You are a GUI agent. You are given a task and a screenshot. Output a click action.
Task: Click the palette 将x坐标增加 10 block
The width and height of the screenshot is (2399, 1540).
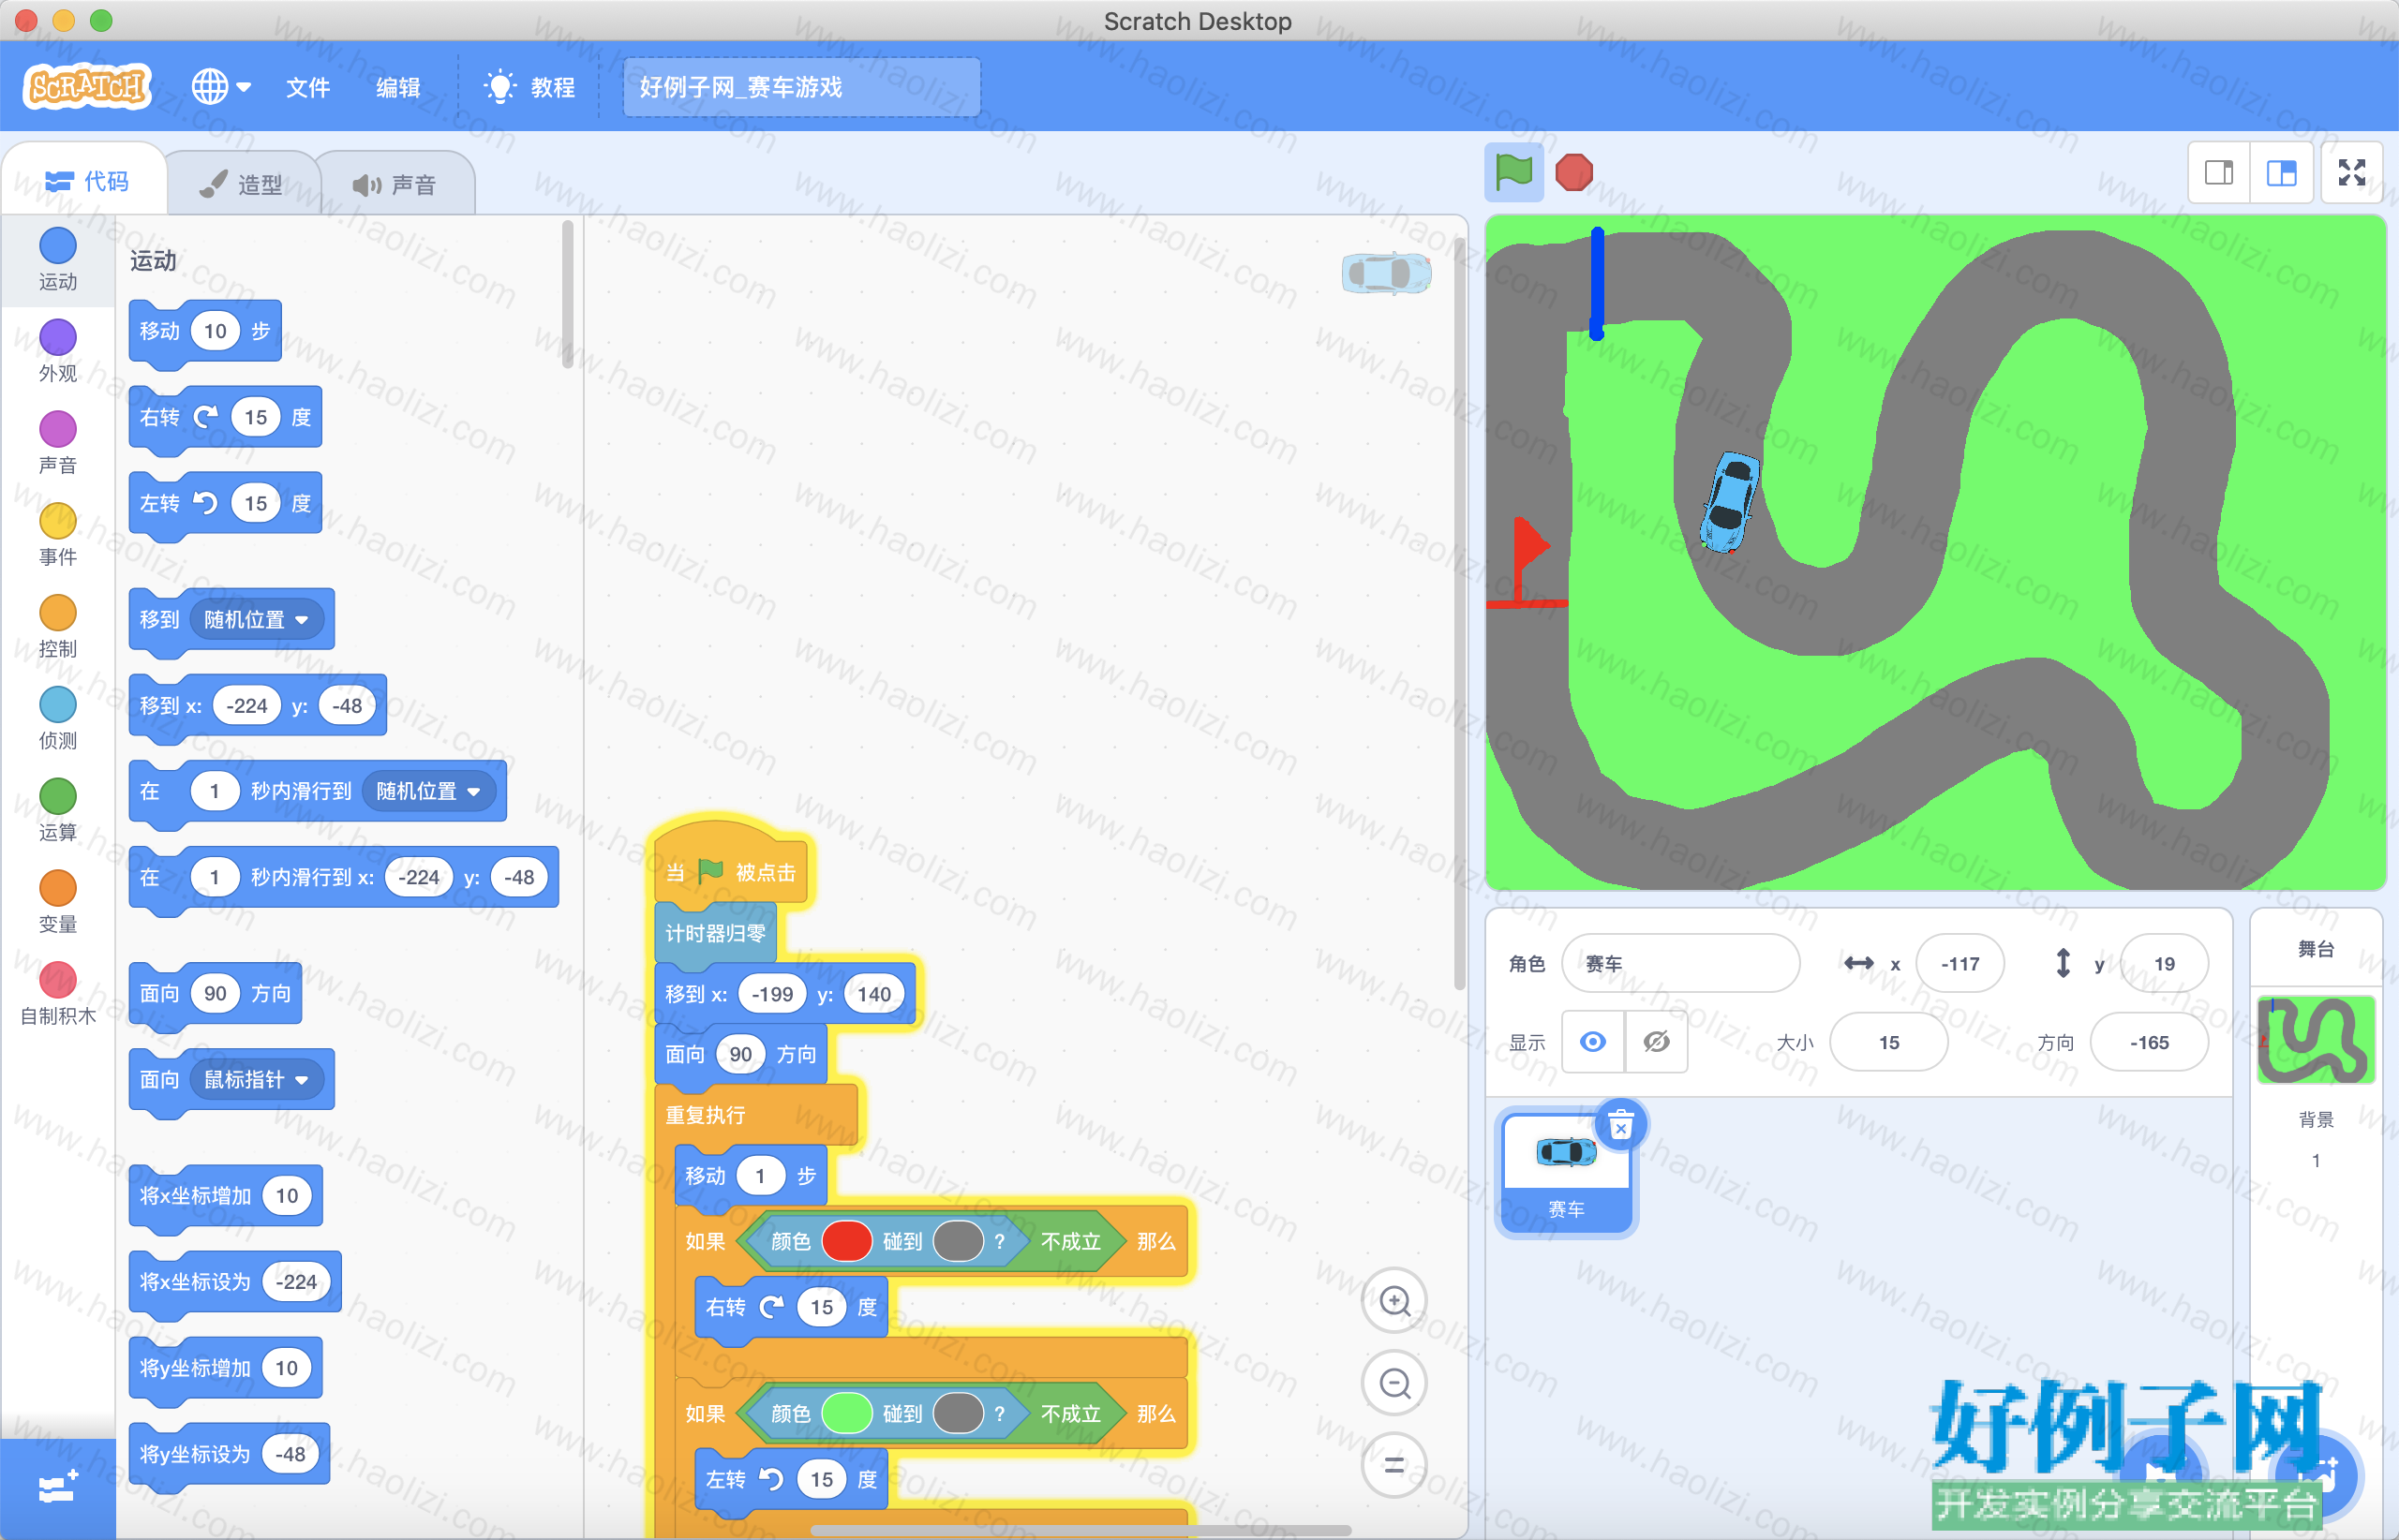tap(226, 1195)
